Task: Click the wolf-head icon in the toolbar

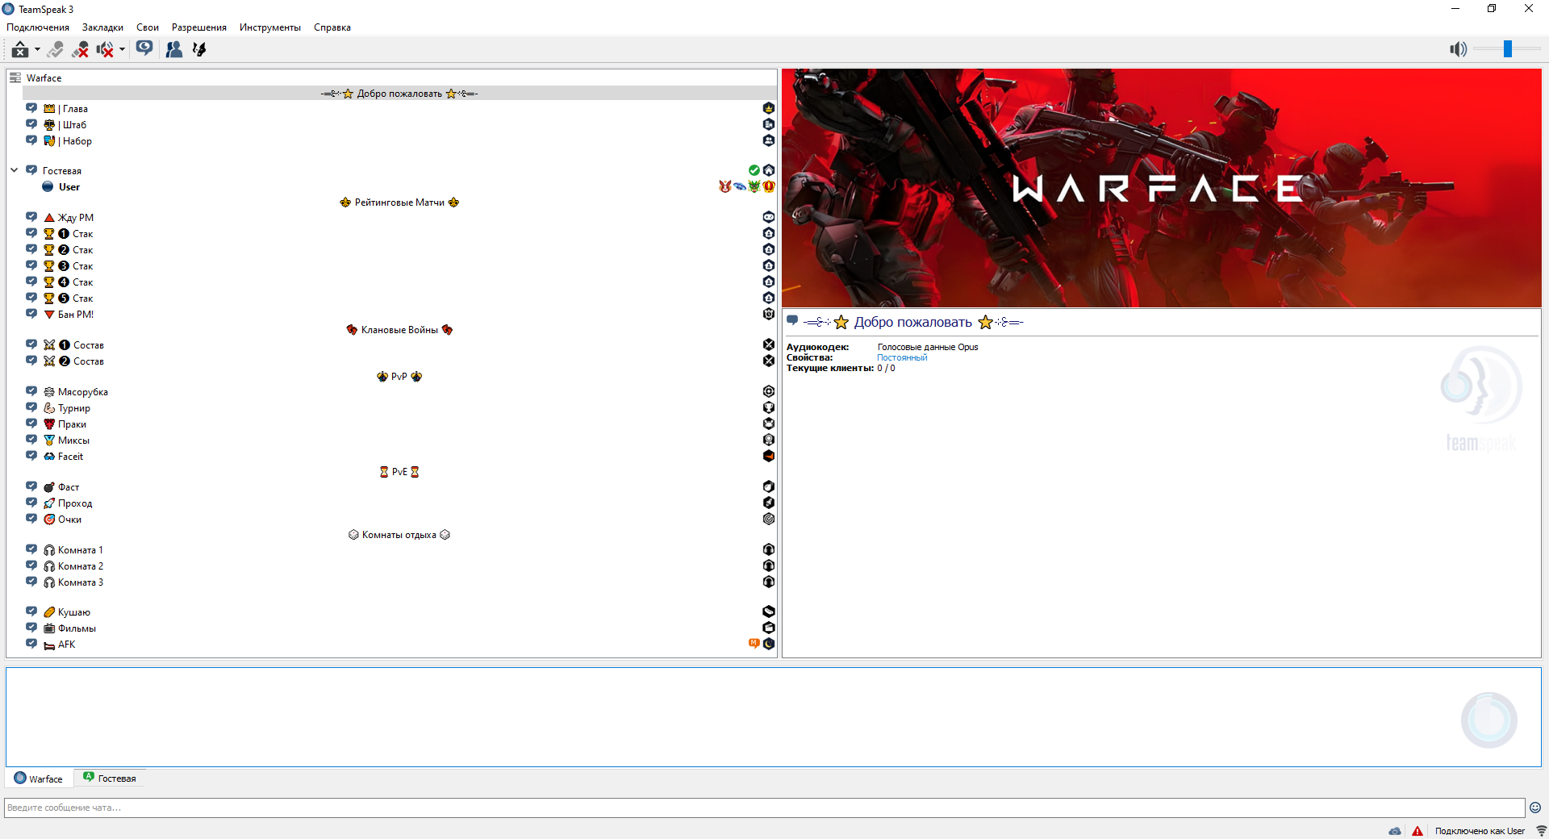Action: point(199,49)
